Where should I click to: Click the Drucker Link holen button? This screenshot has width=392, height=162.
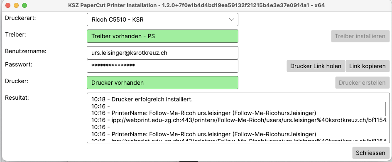click(x=316, y=66)
